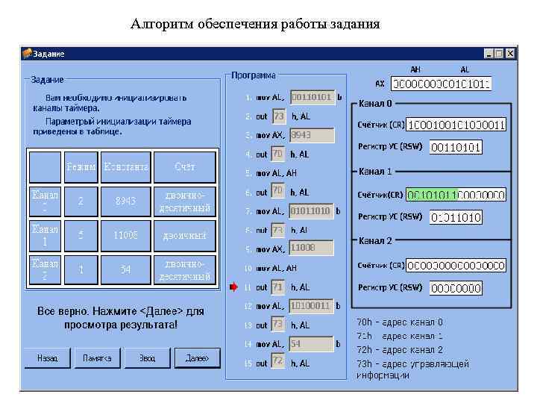
Task: Click line 13 out port field 73
Action: [x=278, y=325]
